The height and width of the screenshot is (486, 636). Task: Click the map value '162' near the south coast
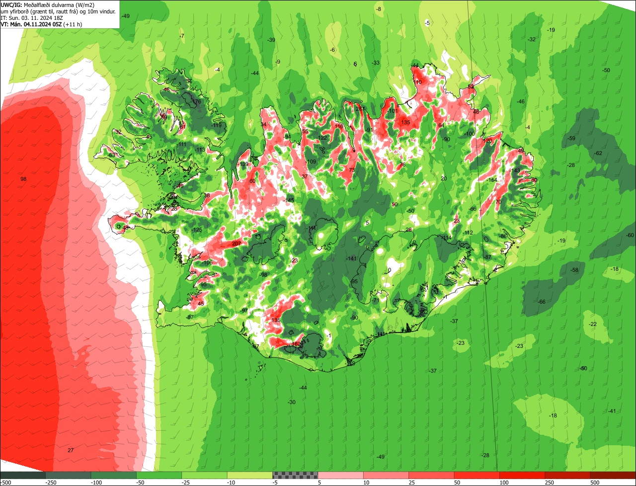(297, 344)
